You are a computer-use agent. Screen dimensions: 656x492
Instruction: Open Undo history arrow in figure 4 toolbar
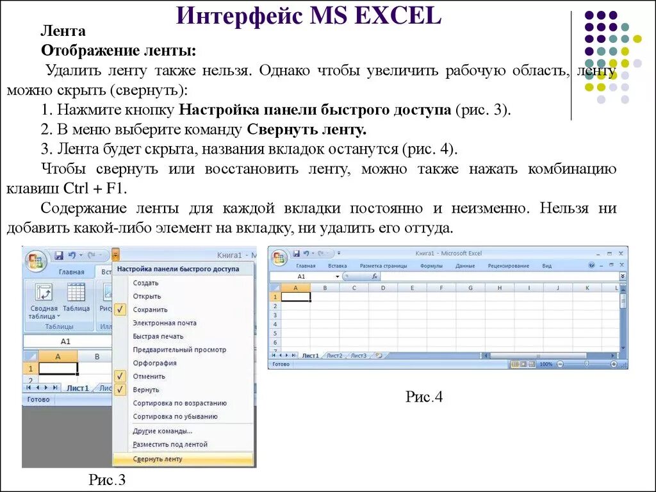point(313,254)
